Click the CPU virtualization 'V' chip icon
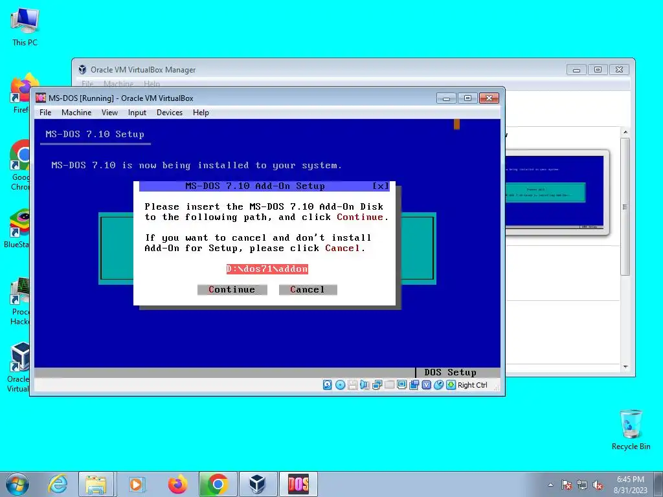The image size is (663, 497). 426,384
